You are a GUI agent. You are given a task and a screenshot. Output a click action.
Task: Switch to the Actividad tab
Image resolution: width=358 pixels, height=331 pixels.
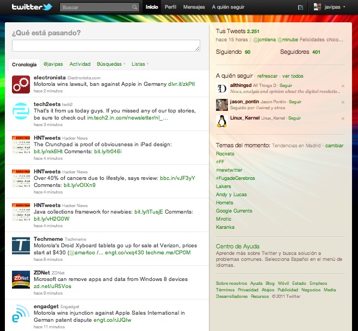click(80, 64)
